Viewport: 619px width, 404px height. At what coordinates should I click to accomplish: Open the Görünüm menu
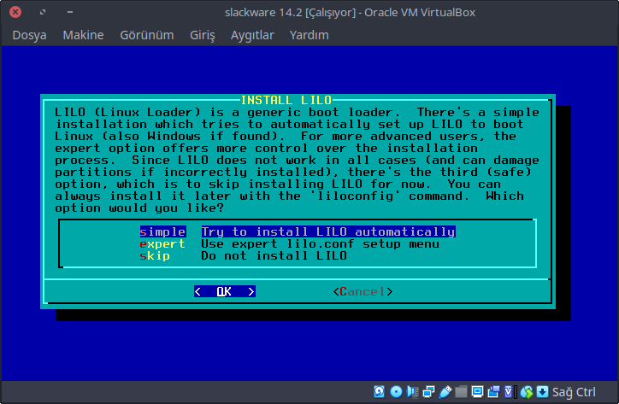pos(147,35)
